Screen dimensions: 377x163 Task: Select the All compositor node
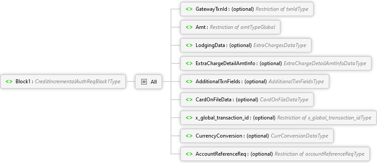(149, 81)
